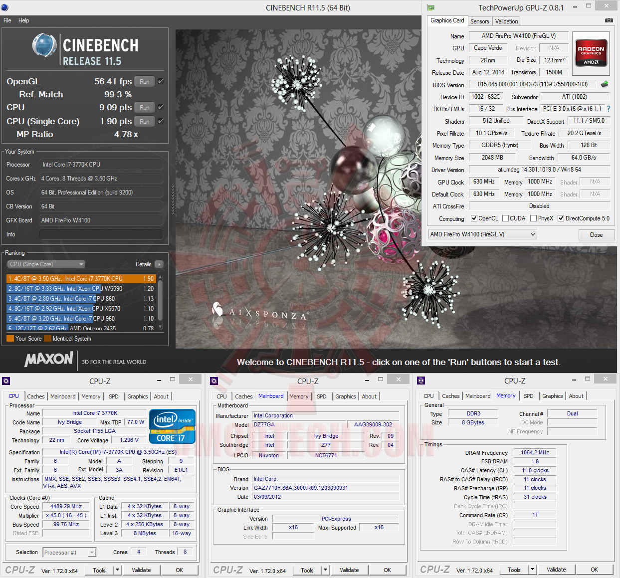Click the 'Cape Verde' GPU field
Image resolution: width=620 pixels, height=578 pixels.
[488, 48]
